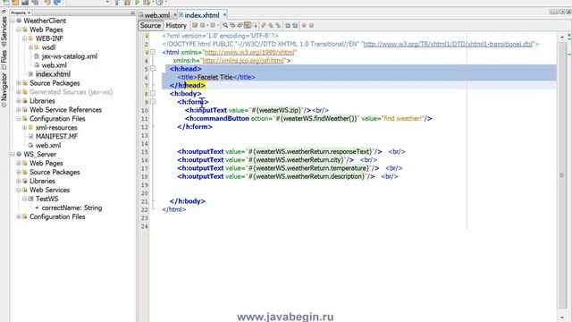Screen dimensions: 572x322
Task: Click the hint icon at line 1 gutter
Action: (x=147, y=36)
